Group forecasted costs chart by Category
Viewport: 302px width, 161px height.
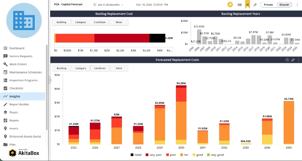tap(81, 68)
